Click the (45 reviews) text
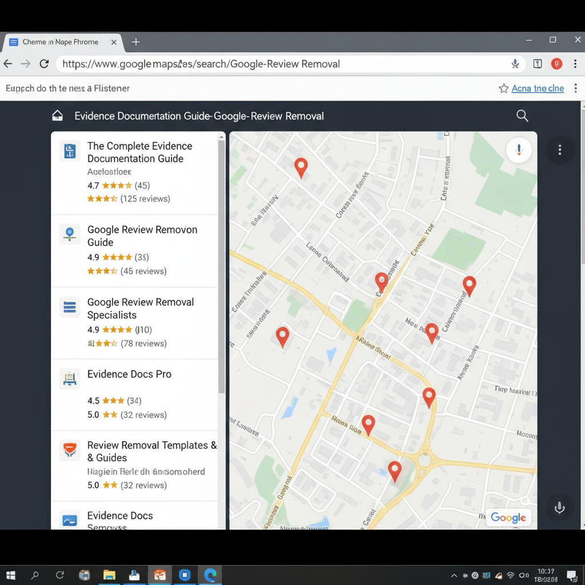The image size is (585, 585). (143, 271)
